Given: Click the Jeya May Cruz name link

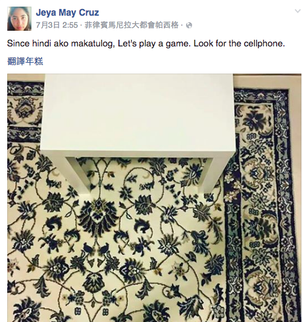Looking at the screenshot, I should (67, 13).
